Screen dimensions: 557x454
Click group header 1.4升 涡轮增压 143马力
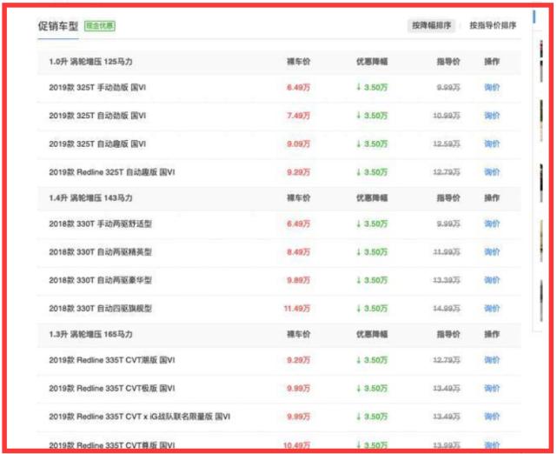[x=90, y=197]
